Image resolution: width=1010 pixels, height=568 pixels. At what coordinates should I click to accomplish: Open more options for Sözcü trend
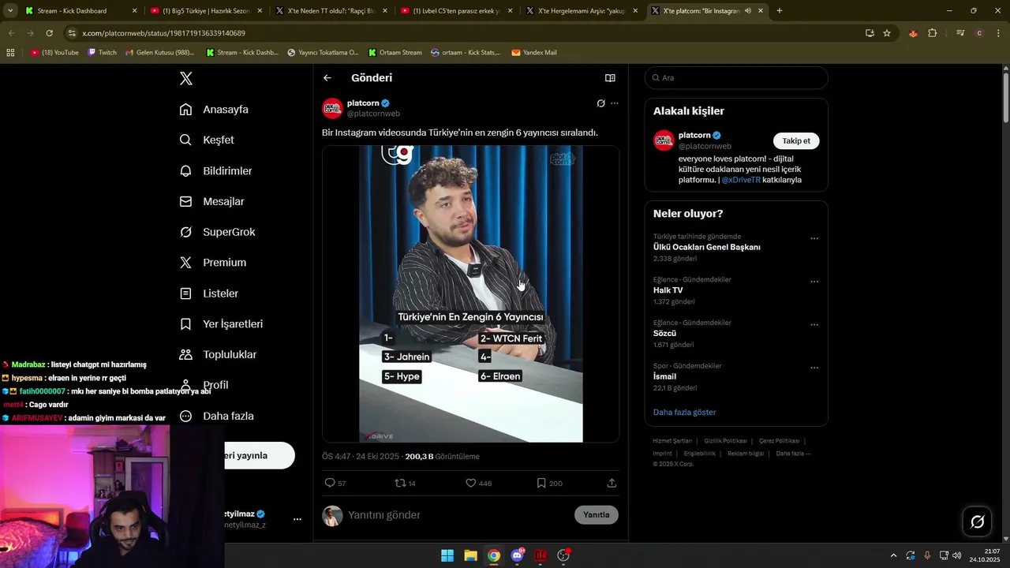[814, 325]
